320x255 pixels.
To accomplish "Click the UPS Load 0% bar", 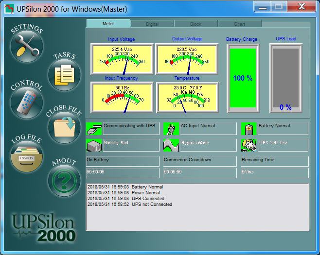I will pyautogui.click(x=286, y=78).
